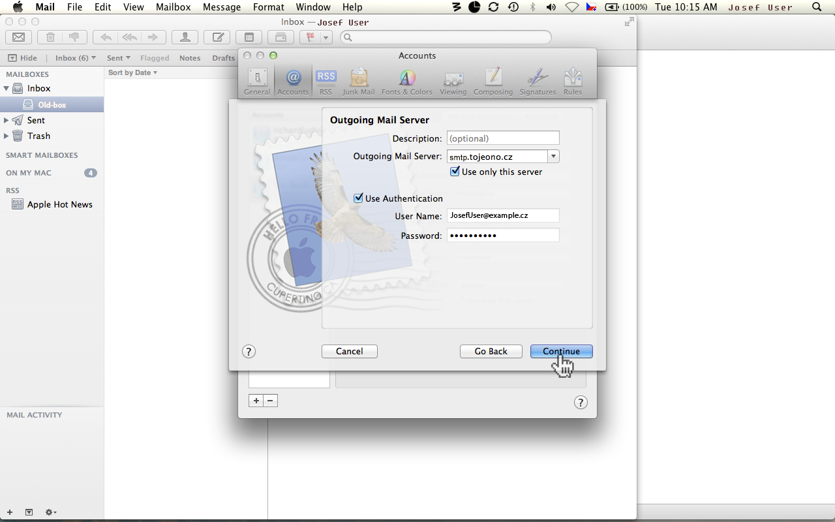The height and width of the screenshot is (522, 835).
Task: Click Drafts in favorites bar
Action: coord(223,57)
